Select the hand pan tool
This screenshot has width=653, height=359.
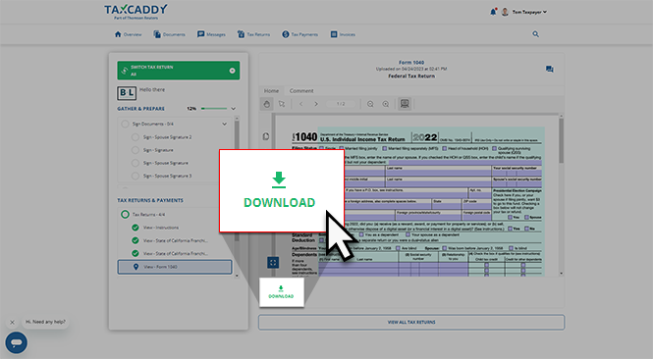(x=266, y=104)
